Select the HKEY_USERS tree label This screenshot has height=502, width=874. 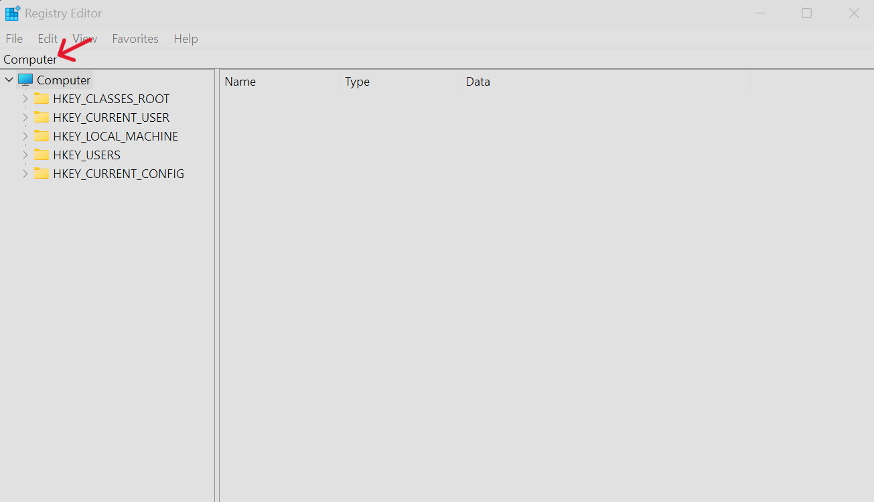coord(86,155)
